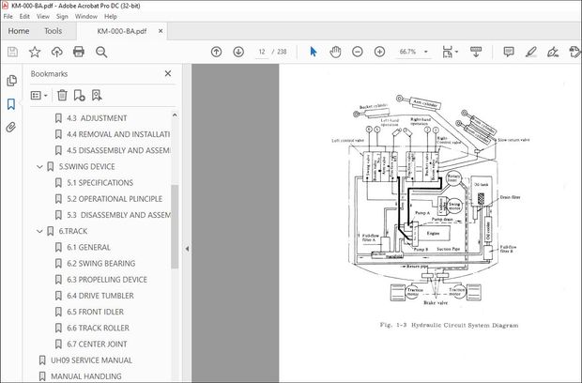Open the View menu
The height and width of the screenshot is (383, 582).
coord(42,16)
